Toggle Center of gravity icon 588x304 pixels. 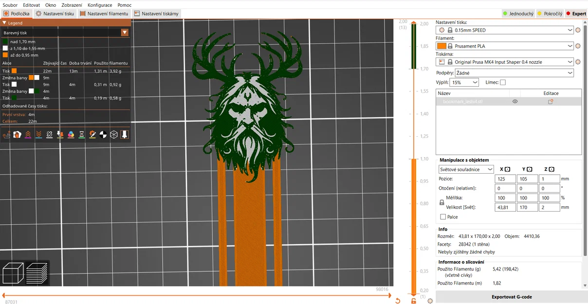point(103,134)
